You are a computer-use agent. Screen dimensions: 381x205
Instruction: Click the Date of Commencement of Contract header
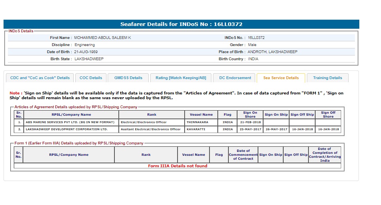coord(243,155)
